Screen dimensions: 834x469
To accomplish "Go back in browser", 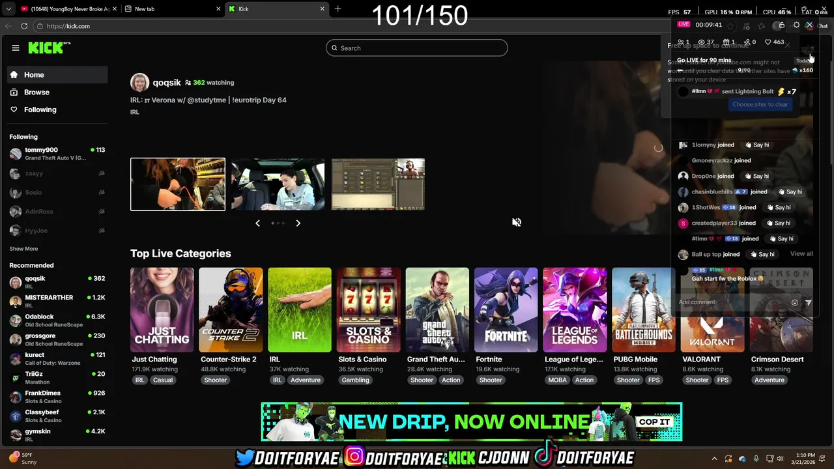I will [8, 26].
